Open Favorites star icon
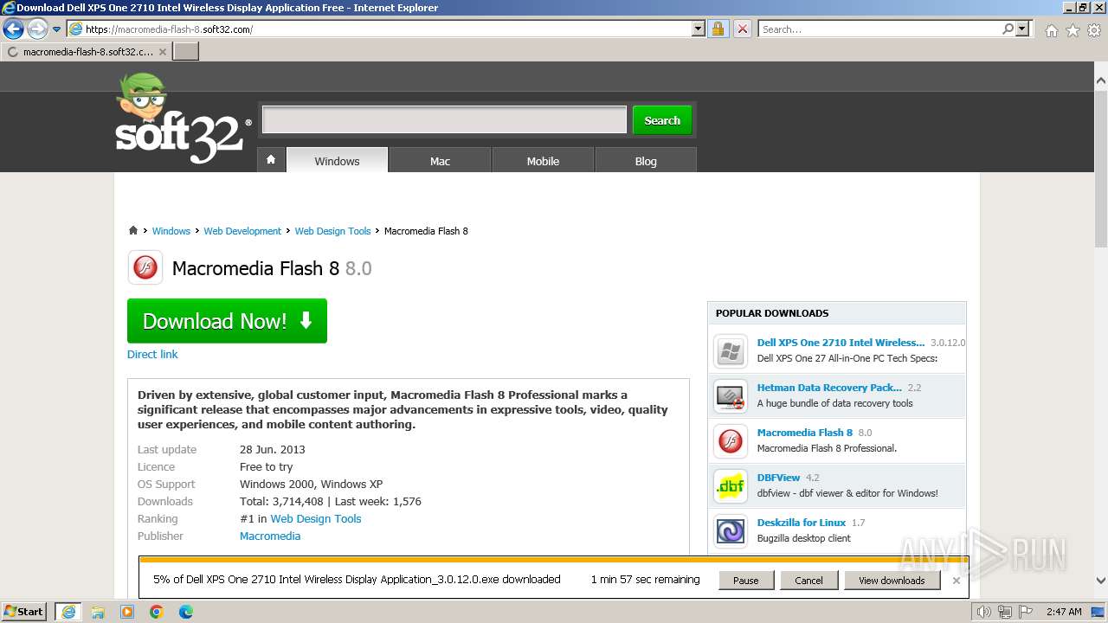 (1073, 30)
